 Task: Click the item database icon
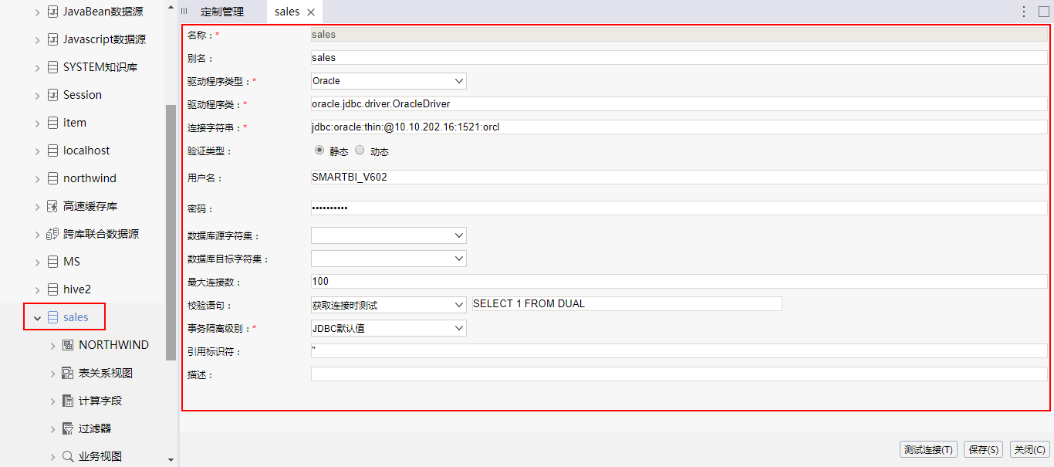tap(52, 123)
